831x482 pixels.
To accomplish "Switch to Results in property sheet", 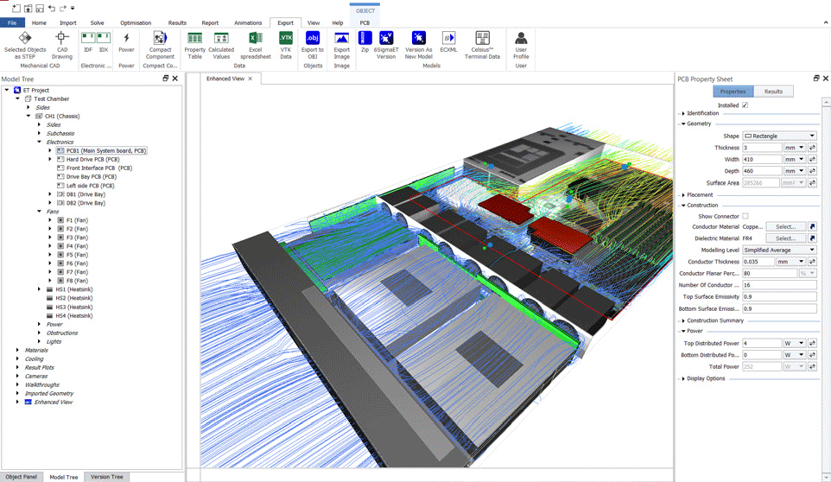I will click(x=773, y=92).
